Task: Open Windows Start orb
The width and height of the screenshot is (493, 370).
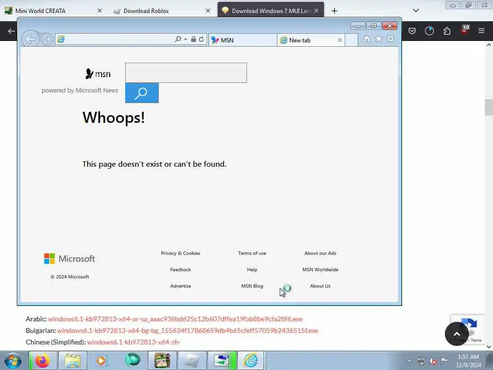Action: pos(13,360)
